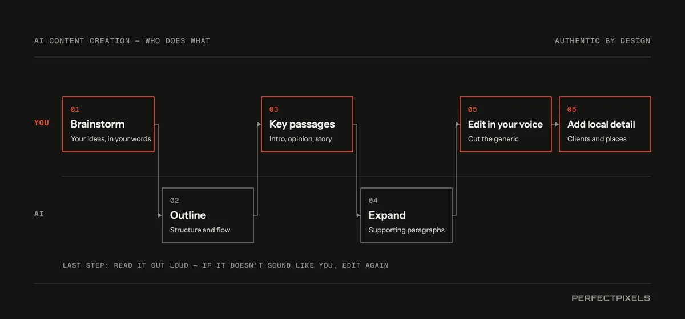The width and height of the screenshot is (685, 319).
Task: Click the PERFECTPIXELS logo text
Action: 611,298
